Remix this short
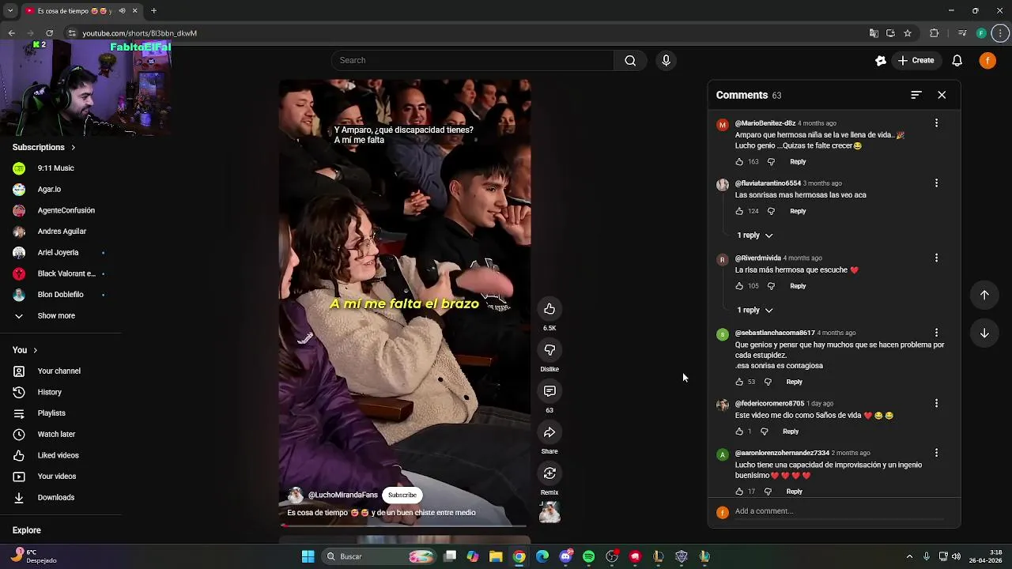 click(x=549, y=473)
